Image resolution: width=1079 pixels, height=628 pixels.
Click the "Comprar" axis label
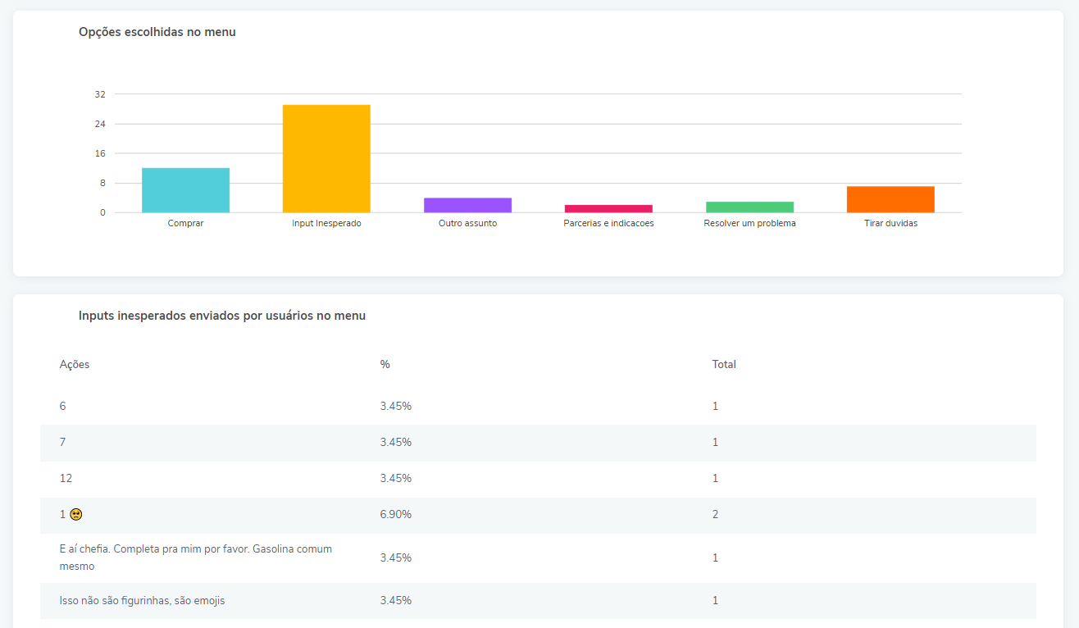(x=185, y=223)
